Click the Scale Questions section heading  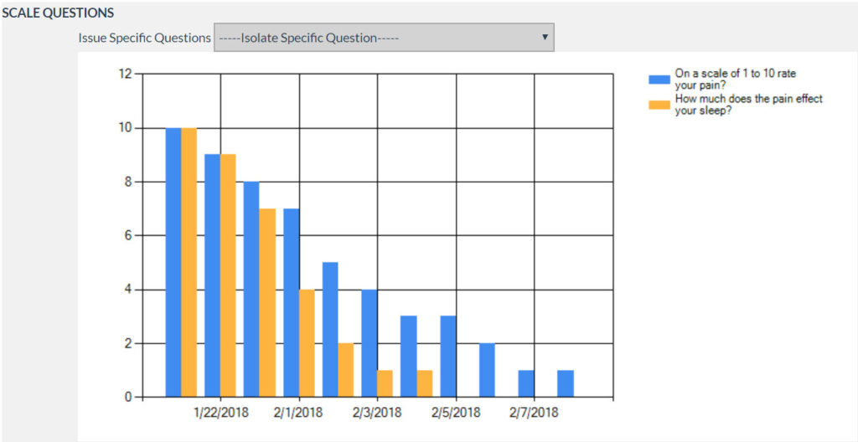tap(58, 13)
